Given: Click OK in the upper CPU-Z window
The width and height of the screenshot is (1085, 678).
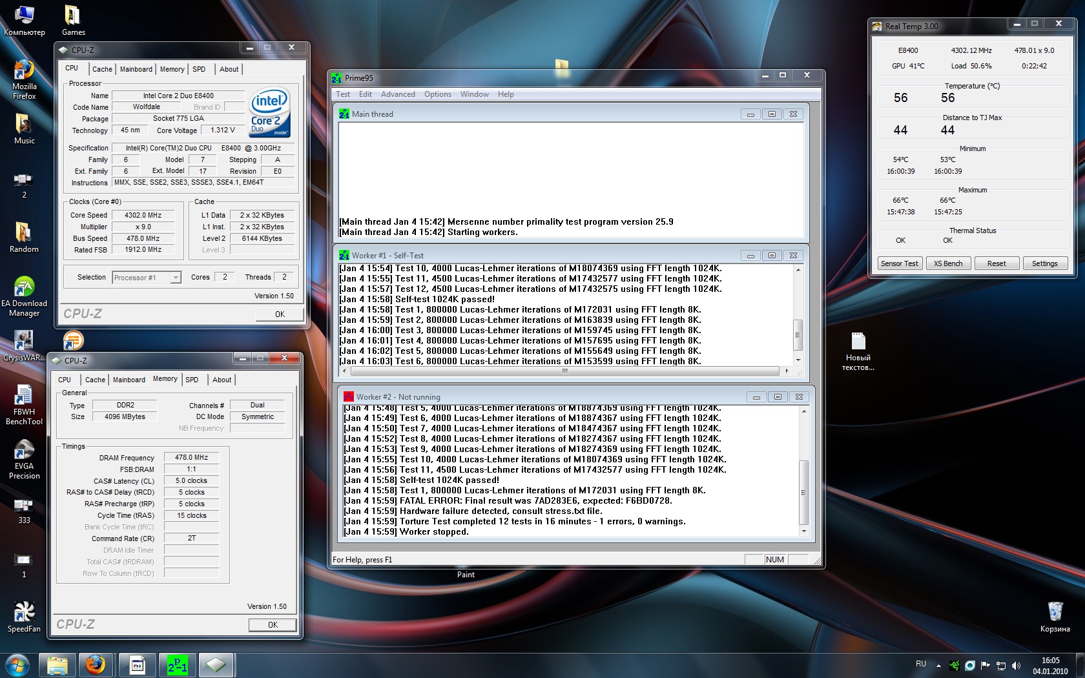Looking at the screenshot, I should [x=280, y=314].
